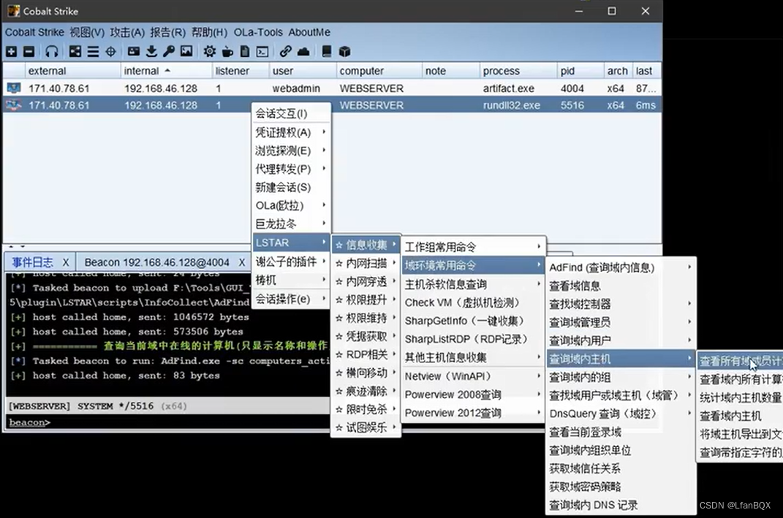
Task: Click the Connect to team server plus icon
Action: [x=12, y=51]
